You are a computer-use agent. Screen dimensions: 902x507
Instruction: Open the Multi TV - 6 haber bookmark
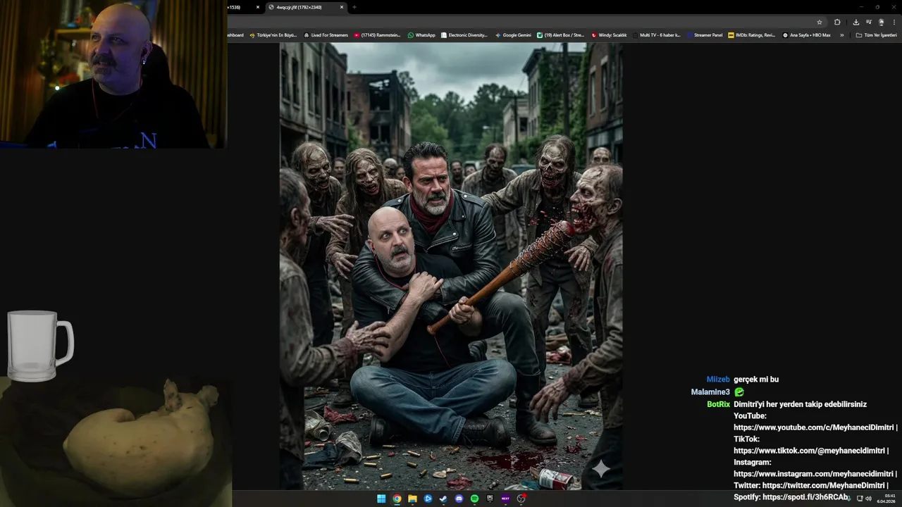(657, 35)
